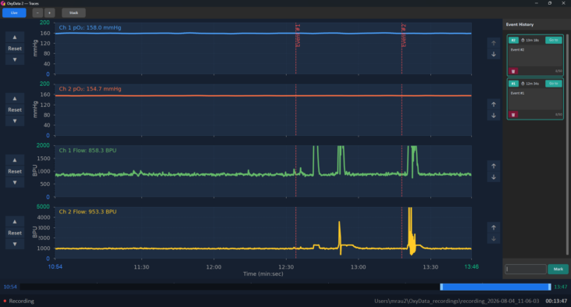Click the up triangle beside Ch 1 pO₂
The image size is (571, 307).
[x=15, y=37]
